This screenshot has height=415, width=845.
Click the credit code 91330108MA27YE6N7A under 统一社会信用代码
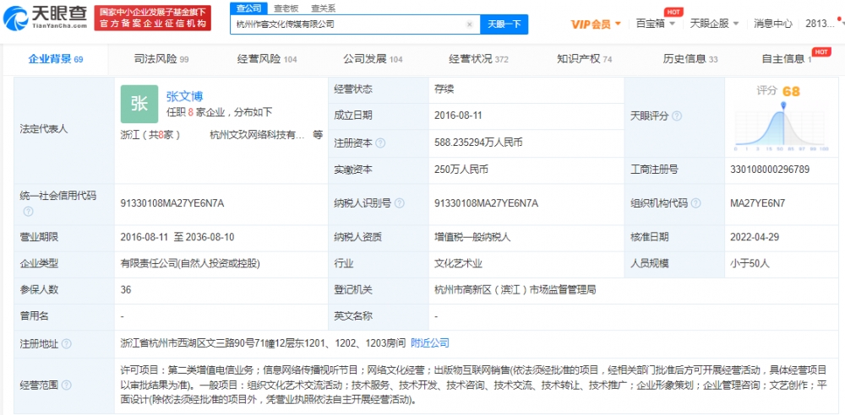pos(172,203)
